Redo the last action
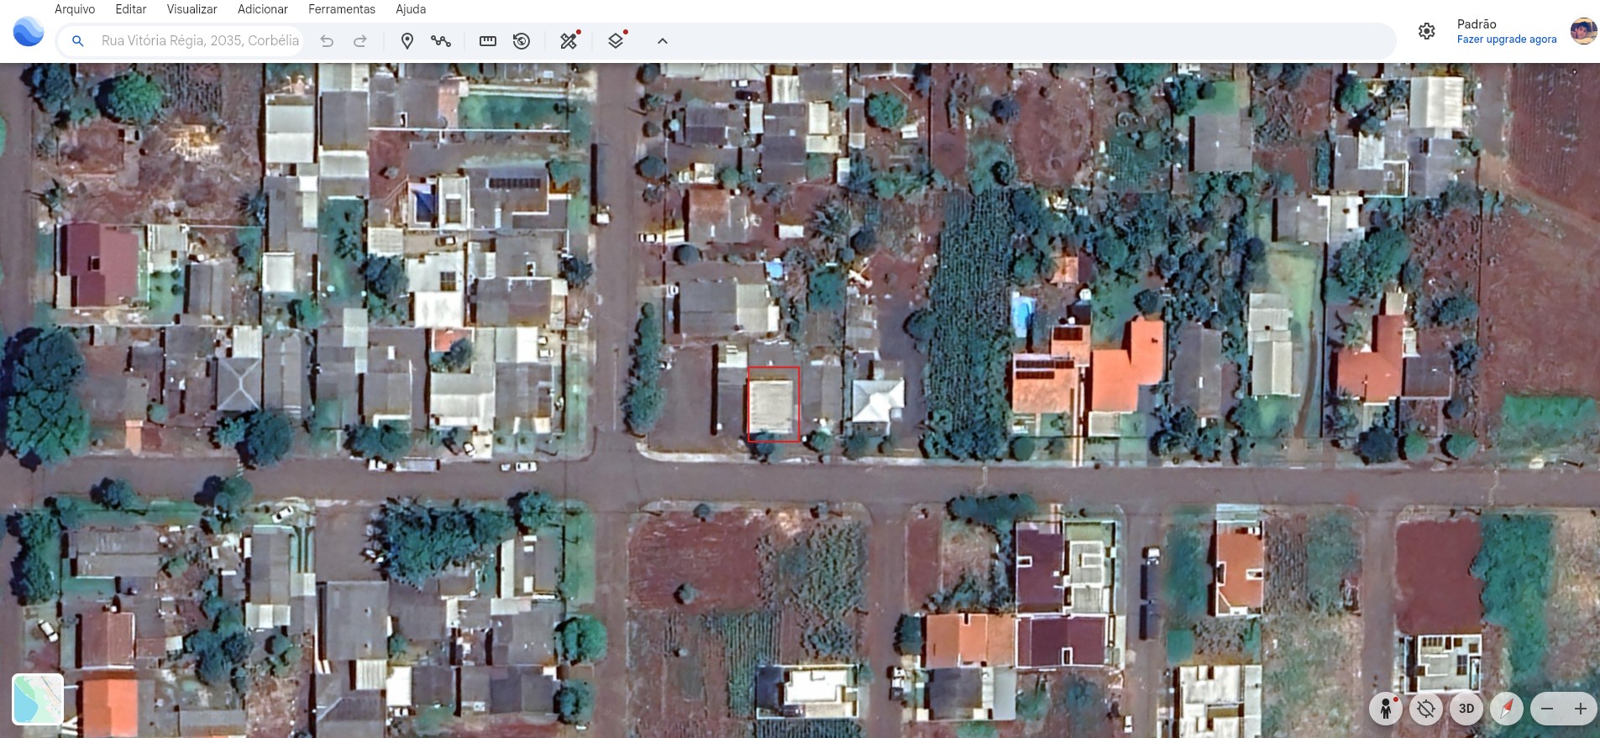This screenshot has height=738, width=1600. point(360,40)
